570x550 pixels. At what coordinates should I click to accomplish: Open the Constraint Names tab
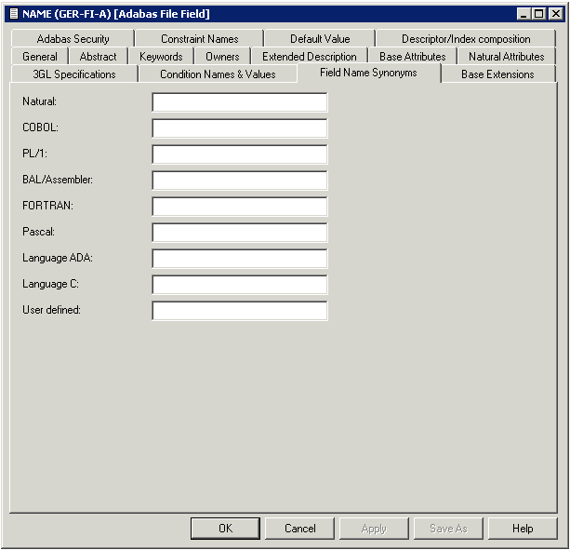(199, 39)
